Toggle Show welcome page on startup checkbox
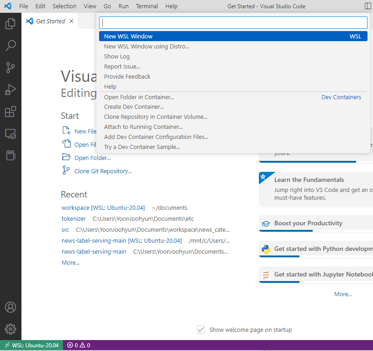Image resolution: width=373 pixels, height=351 pixels. [x=201, y=330]
